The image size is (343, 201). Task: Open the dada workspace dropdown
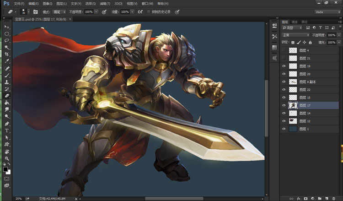[327, 12]
